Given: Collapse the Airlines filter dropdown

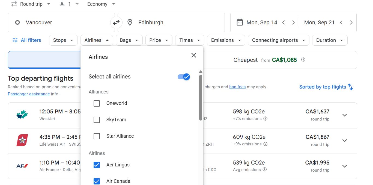Looking at the screenshot, I should pos(97,40).
